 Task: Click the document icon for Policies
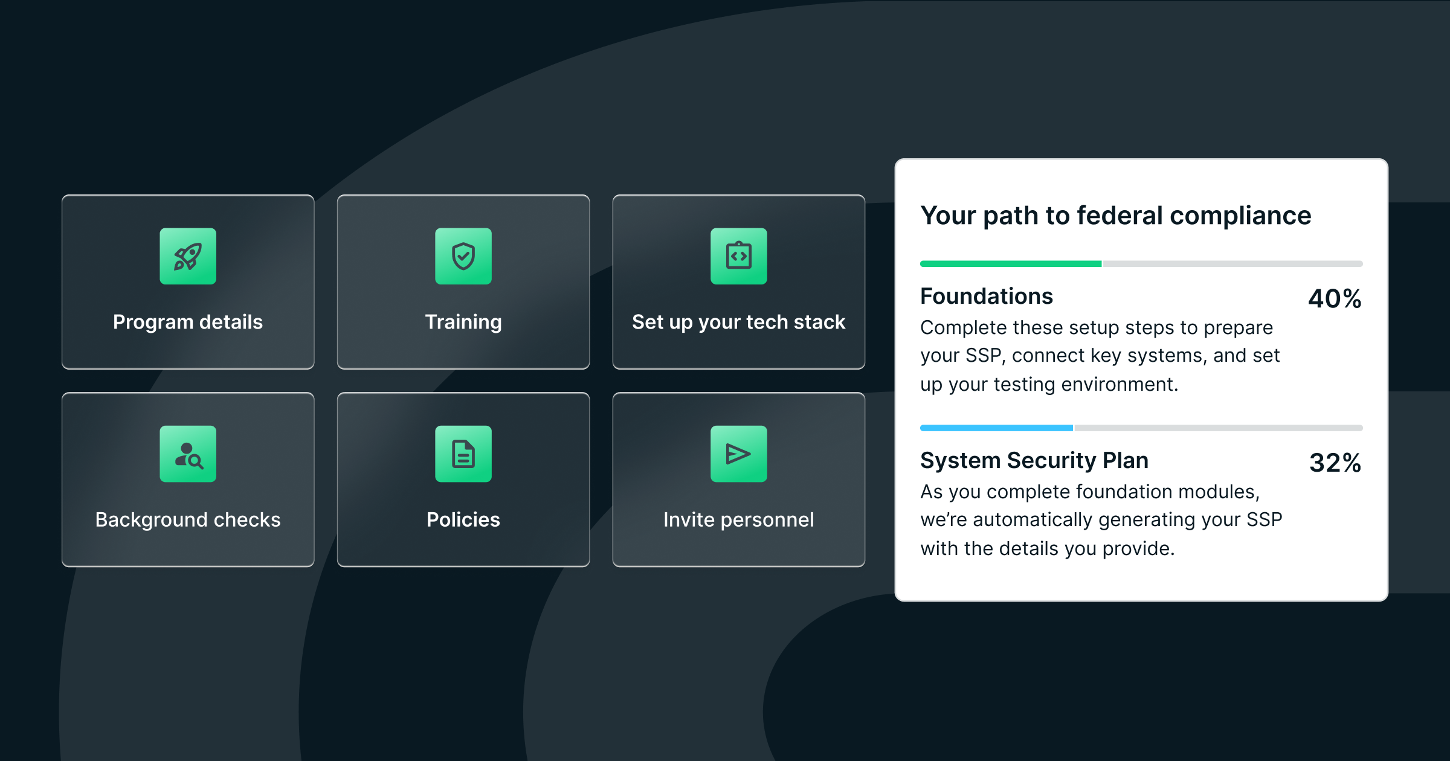[x=463, y=454]
